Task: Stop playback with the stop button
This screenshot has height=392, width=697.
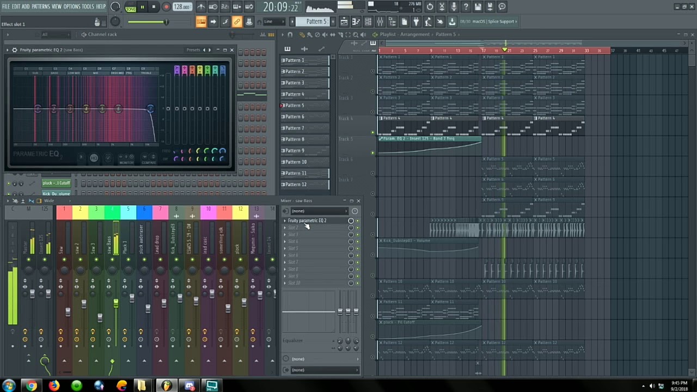Action: click(x=154, y=7)
